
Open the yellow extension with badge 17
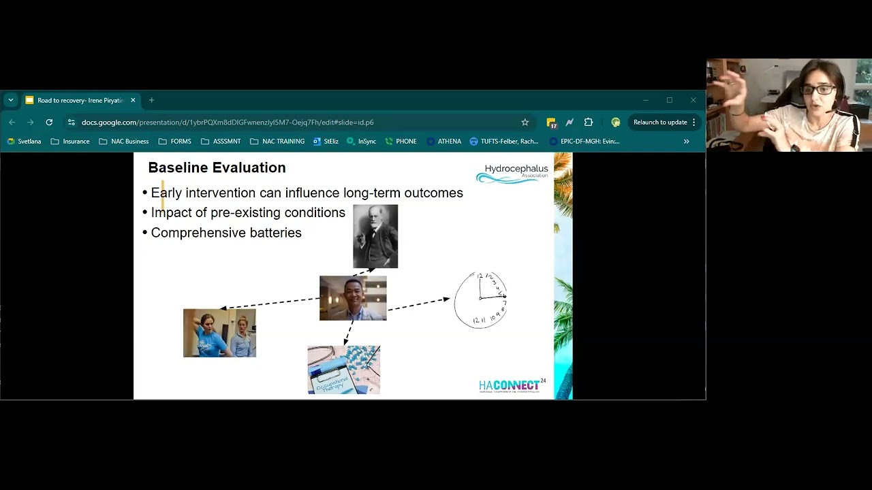[551, 122]
